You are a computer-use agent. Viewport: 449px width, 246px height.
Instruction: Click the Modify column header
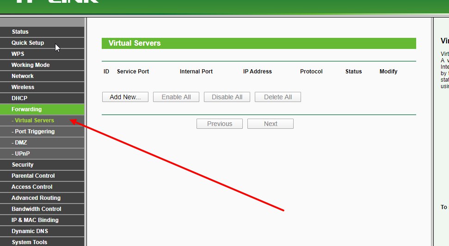(x=388, y=72)
